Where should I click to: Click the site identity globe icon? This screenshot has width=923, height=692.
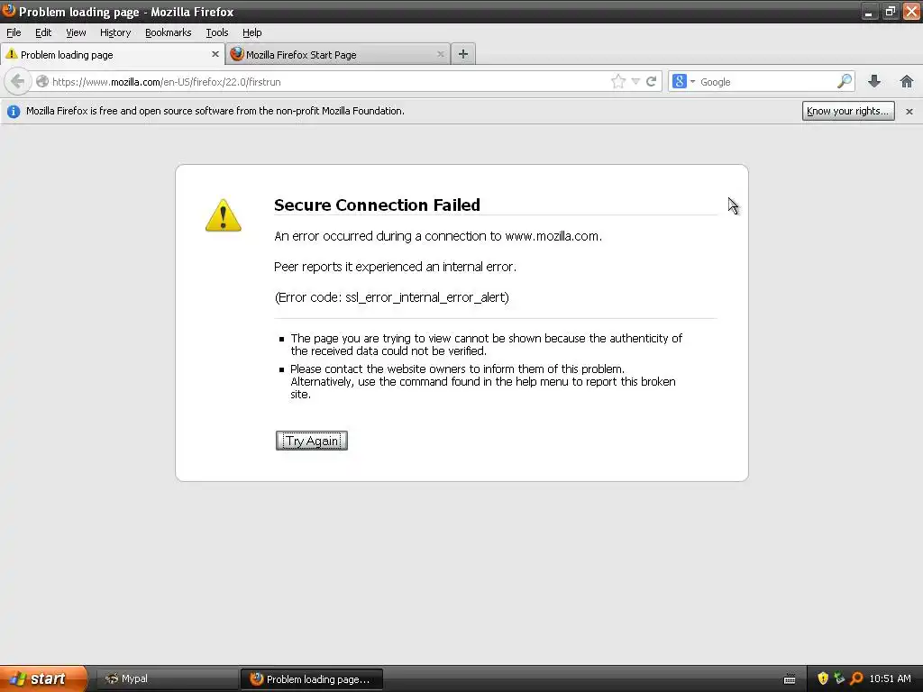(x=41, y=81)
